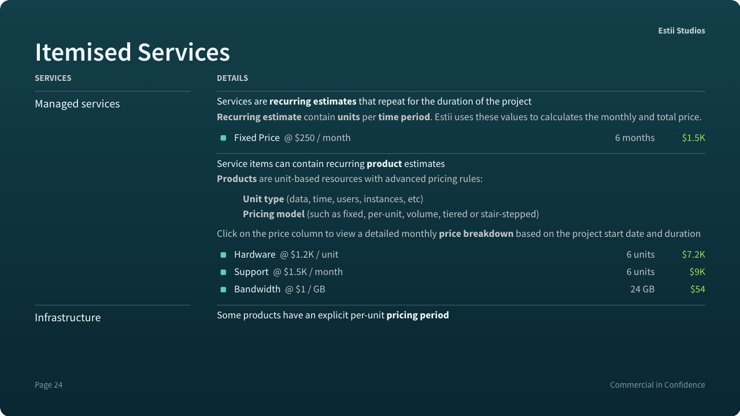Click the 6 months duration value
This screenshot has width=740, height=416.
point(635,138)
